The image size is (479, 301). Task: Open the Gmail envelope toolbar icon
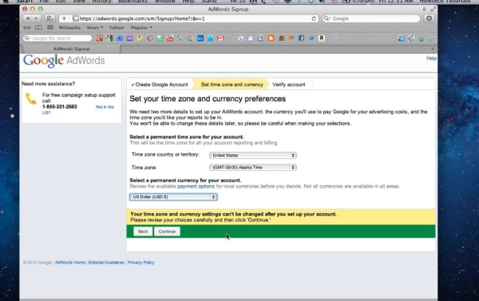[x=220, y=38]
